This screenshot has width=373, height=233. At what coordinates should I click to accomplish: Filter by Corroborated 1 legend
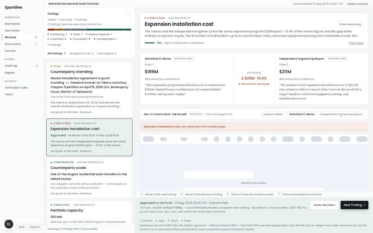click(x=105, y=39)
